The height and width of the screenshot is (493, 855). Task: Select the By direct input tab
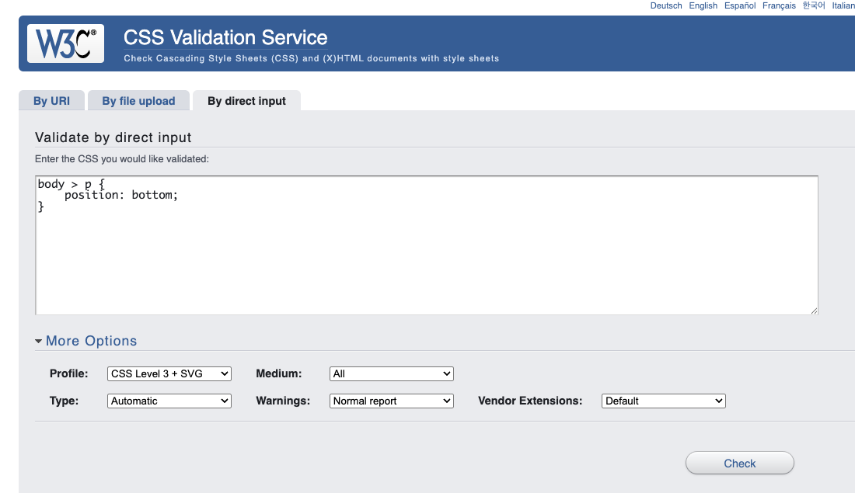tap(246, 101)
